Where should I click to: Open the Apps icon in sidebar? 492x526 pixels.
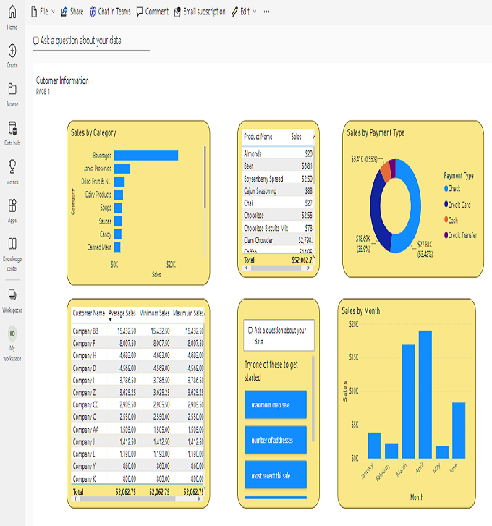click(x=12, y=205)
